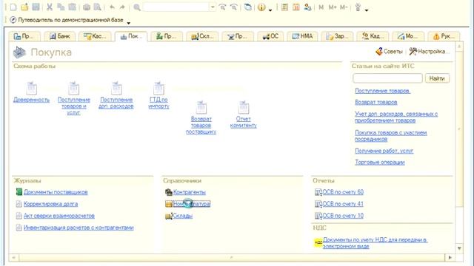Open Настройка settings button
474x266 pixels.
pyautogui.click(x=429, y=52)
